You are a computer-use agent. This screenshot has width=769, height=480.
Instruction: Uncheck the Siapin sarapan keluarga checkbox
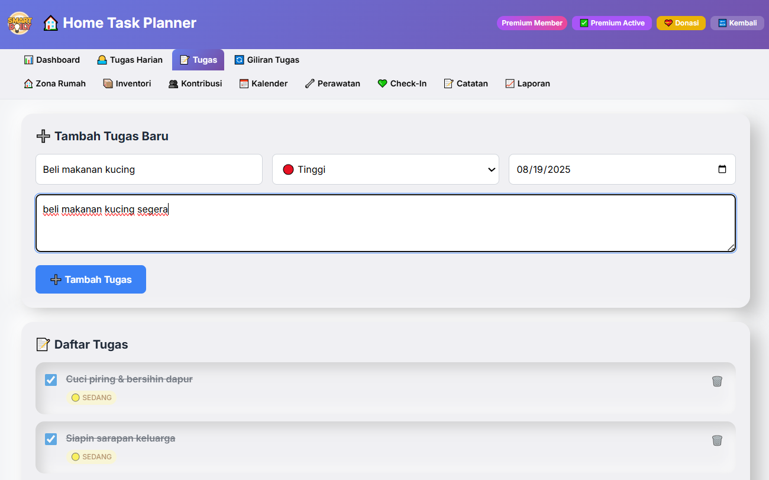click(x=51, y=439)
